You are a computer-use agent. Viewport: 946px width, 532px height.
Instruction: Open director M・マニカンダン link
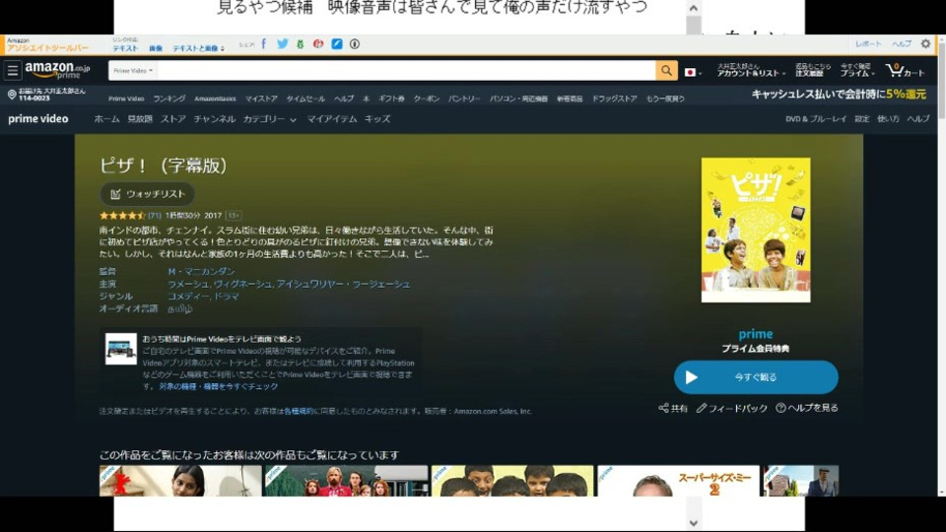pyautogui.click(x=201, y=272)
